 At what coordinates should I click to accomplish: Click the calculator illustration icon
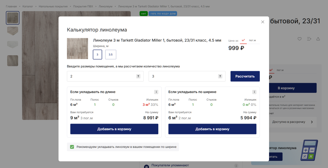point(309,150)
